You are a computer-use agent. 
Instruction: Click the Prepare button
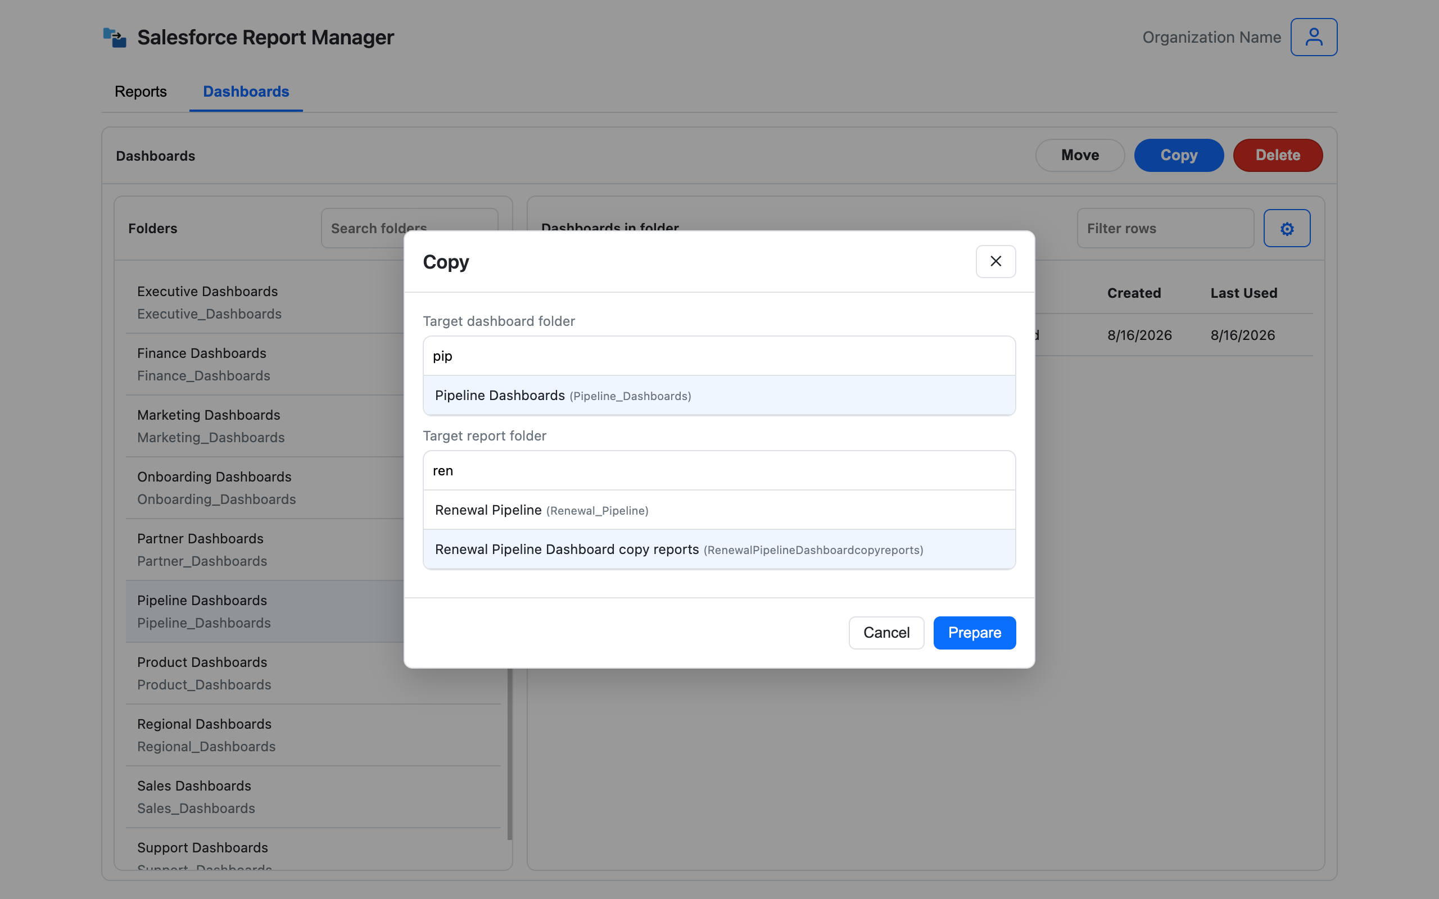974,633
